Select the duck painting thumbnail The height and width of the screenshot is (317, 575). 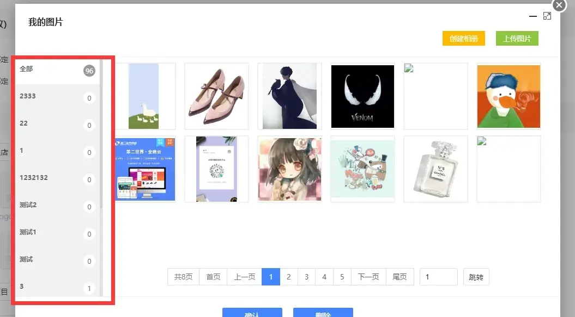coord(509,96)
